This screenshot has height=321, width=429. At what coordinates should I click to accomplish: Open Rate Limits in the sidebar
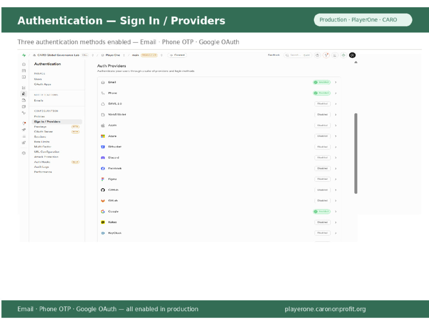click(x=42, y=142)
